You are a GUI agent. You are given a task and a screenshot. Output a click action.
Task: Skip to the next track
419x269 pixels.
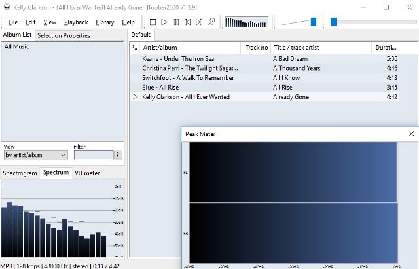[199, 22]
